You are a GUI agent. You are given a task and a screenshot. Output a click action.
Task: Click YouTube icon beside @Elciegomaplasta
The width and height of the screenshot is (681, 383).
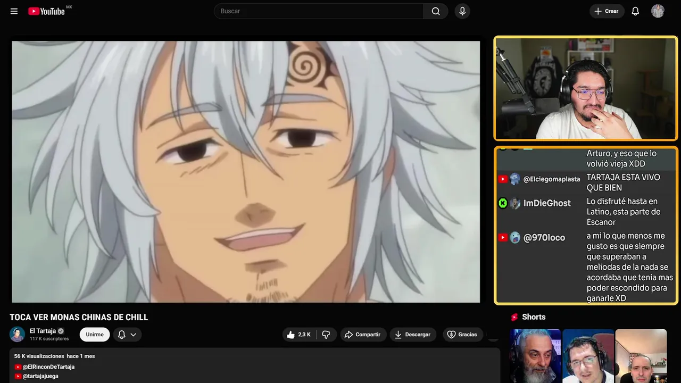(503, 179)
